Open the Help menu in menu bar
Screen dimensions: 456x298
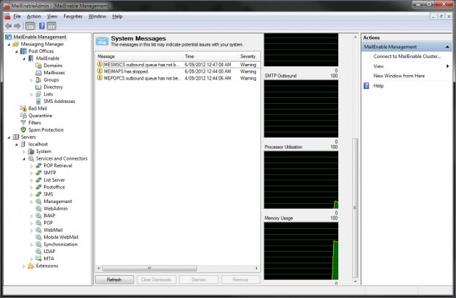click(x=117, y=17)
